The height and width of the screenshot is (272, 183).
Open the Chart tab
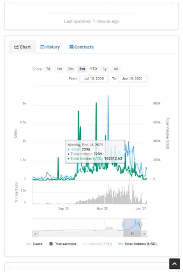coord(23,47)
